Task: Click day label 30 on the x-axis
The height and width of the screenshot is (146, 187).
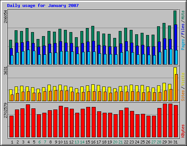Action: [170, 142]
